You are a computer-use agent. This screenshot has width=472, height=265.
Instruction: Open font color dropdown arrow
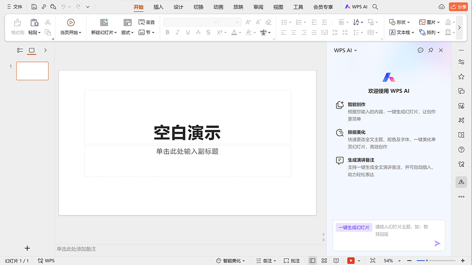[240, 32]
